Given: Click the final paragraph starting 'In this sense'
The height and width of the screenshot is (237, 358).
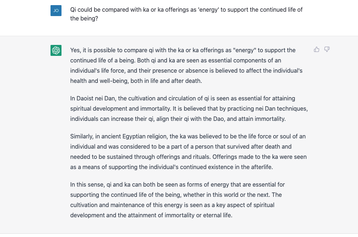Looking at the screenshot, I should [178, 200].
